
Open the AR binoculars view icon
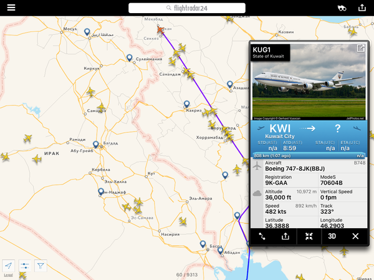342,8
